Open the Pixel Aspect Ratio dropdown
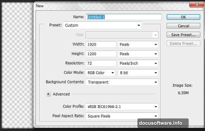The image size is (205, 131). (122, 116)
